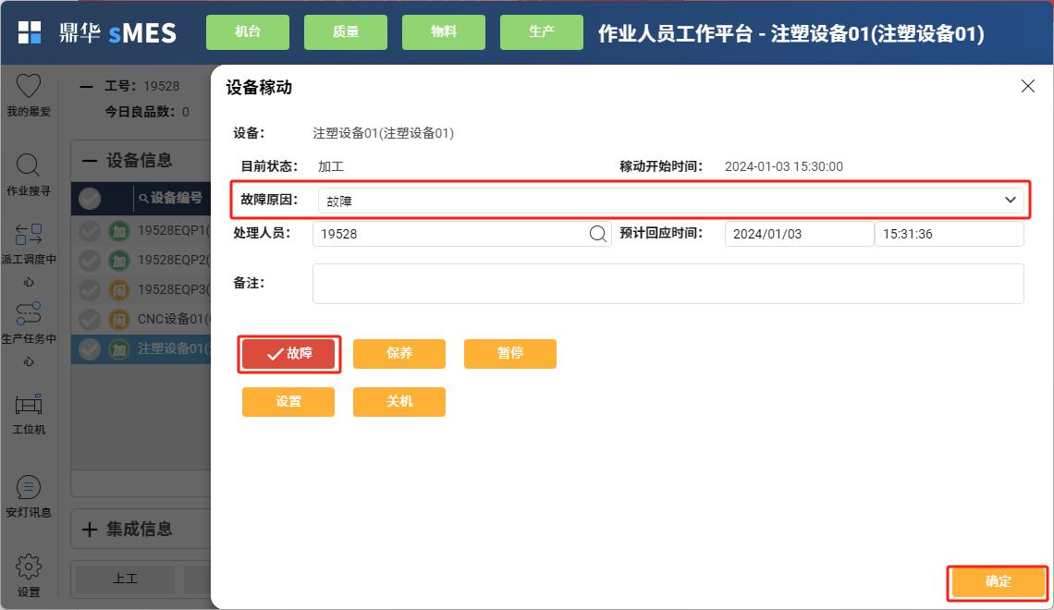Open the 机台 top menu
Image resolution: width=1054 pixels, height=610 pixels.
248,31
